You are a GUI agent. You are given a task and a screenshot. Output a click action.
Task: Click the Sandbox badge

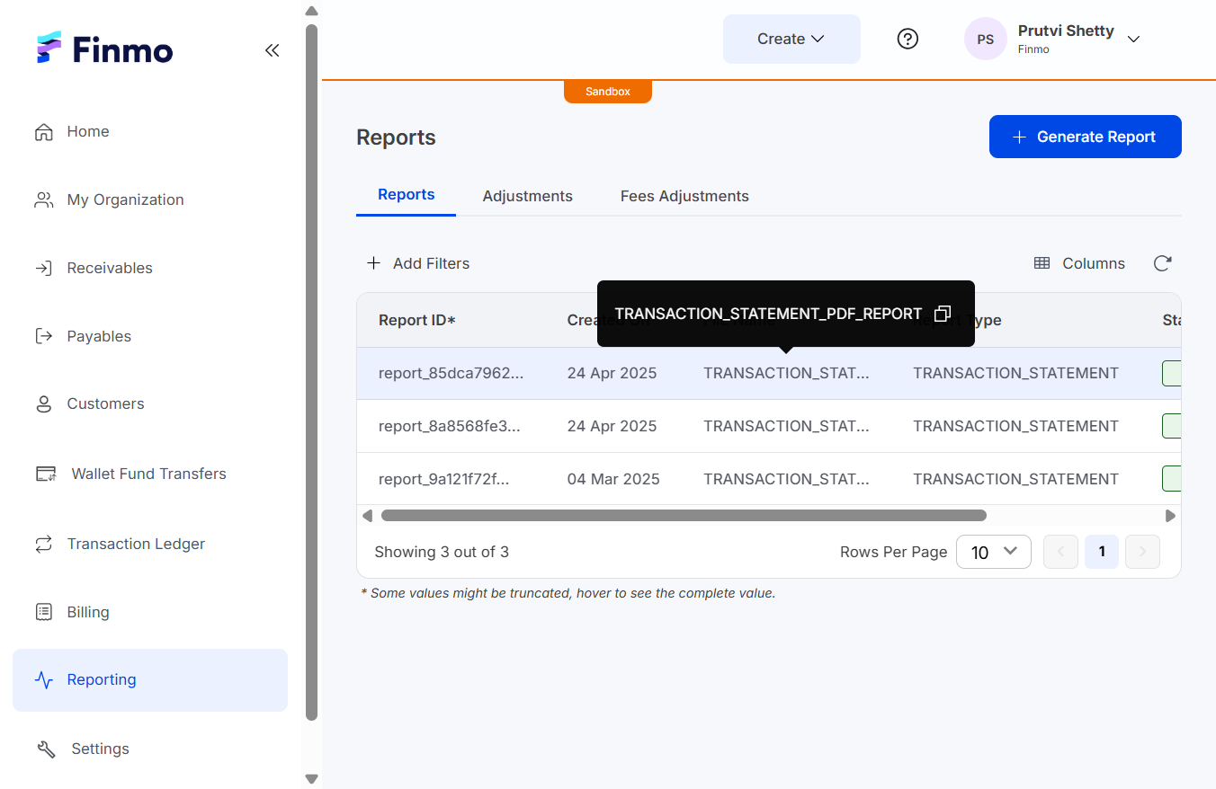pyautogui.click(x=608, y=92)
